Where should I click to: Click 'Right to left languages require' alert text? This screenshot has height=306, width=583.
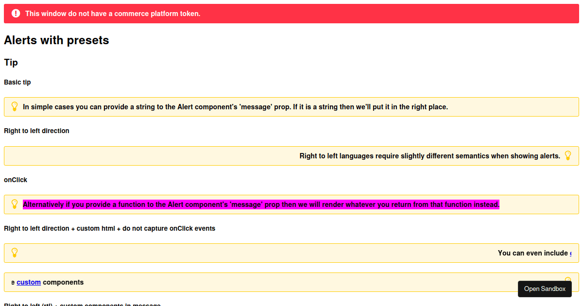click(429, 156)
